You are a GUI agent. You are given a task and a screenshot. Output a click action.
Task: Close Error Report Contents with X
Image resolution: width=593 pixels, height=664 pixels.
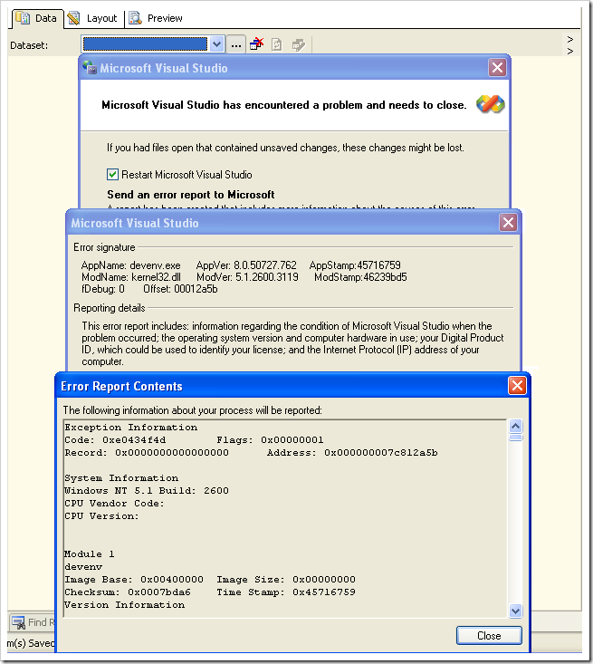(x=517, y=385)
